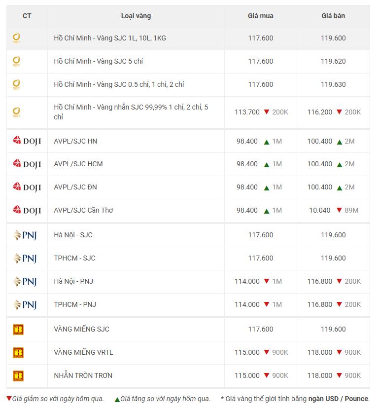This screenshot has width=378, height=409.
Task: Select the TPHCM - PNJ label
Action: [75, 304]
